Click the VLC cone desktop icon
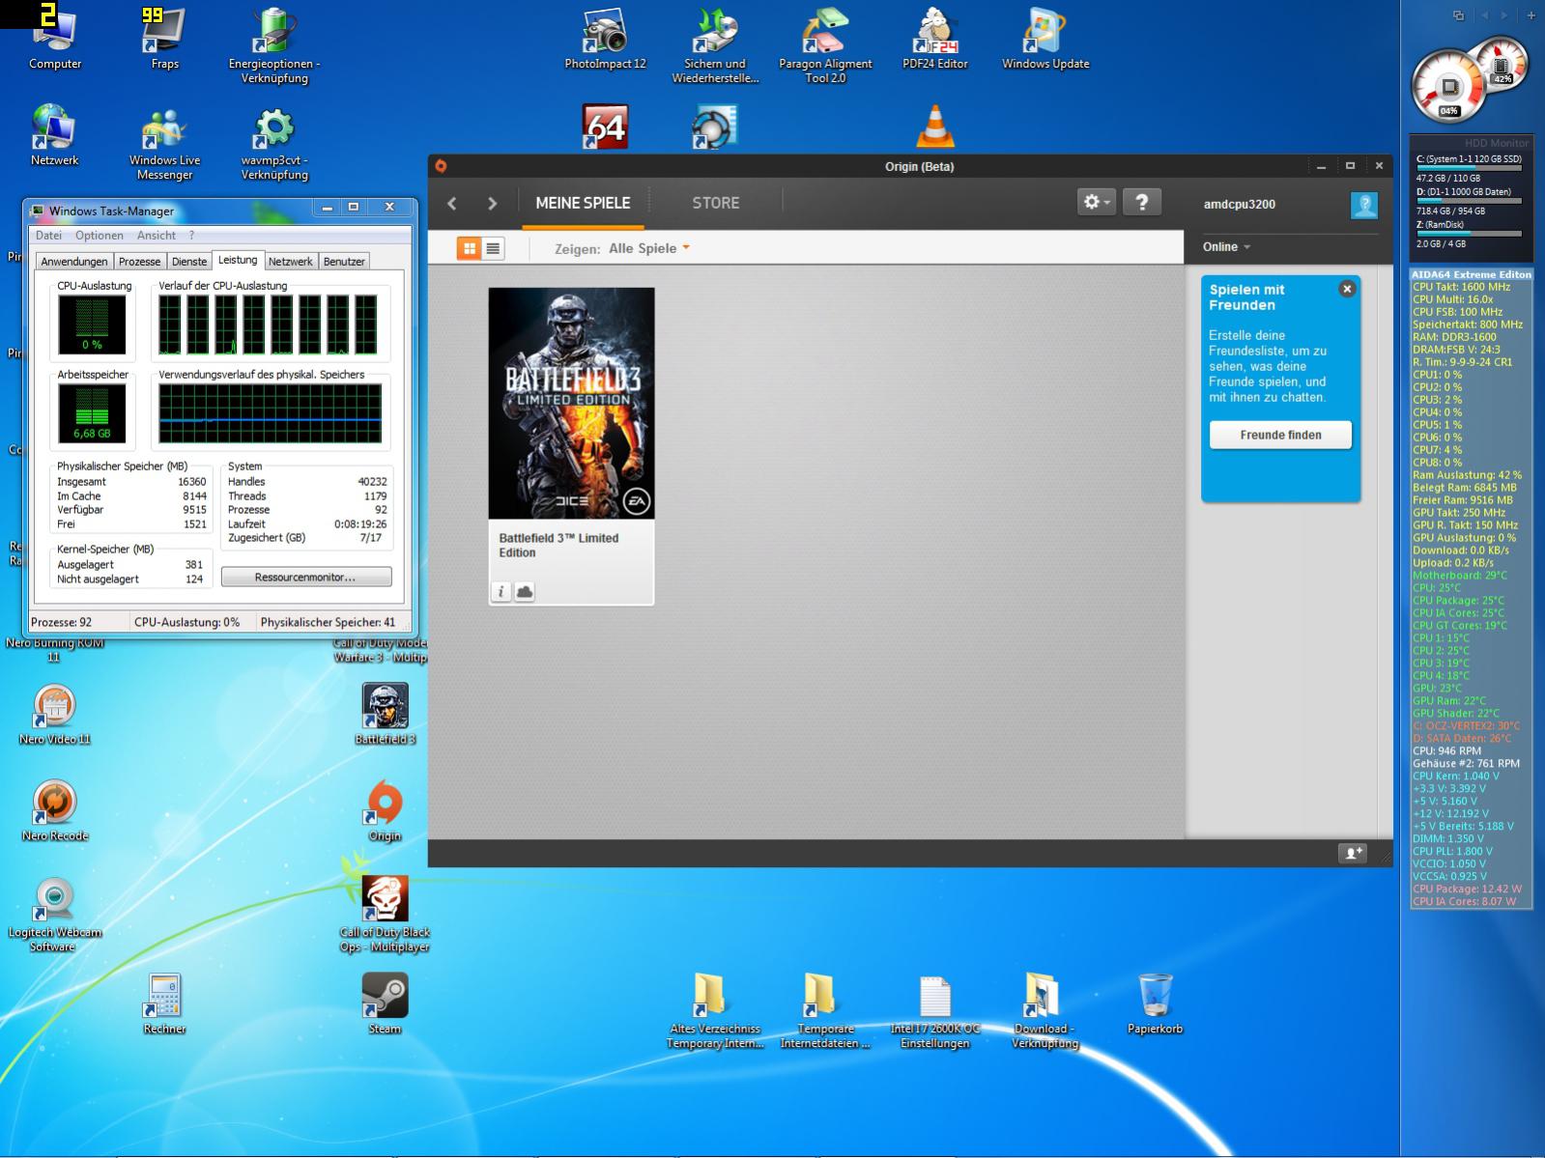Image resolution: width=1545 pixels, height=1158 pixels. pyautogui.click(x=935, y=127)
